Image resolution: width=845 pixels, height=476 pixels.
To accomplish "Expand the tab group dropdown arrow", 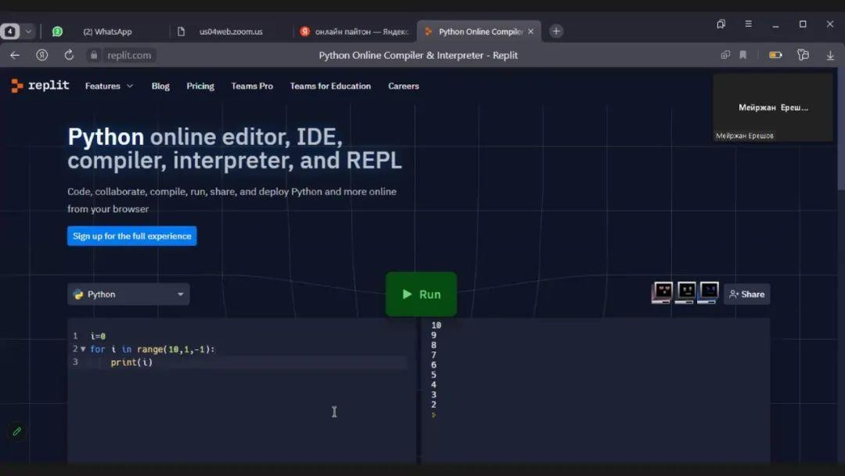I will coord(29,31).
